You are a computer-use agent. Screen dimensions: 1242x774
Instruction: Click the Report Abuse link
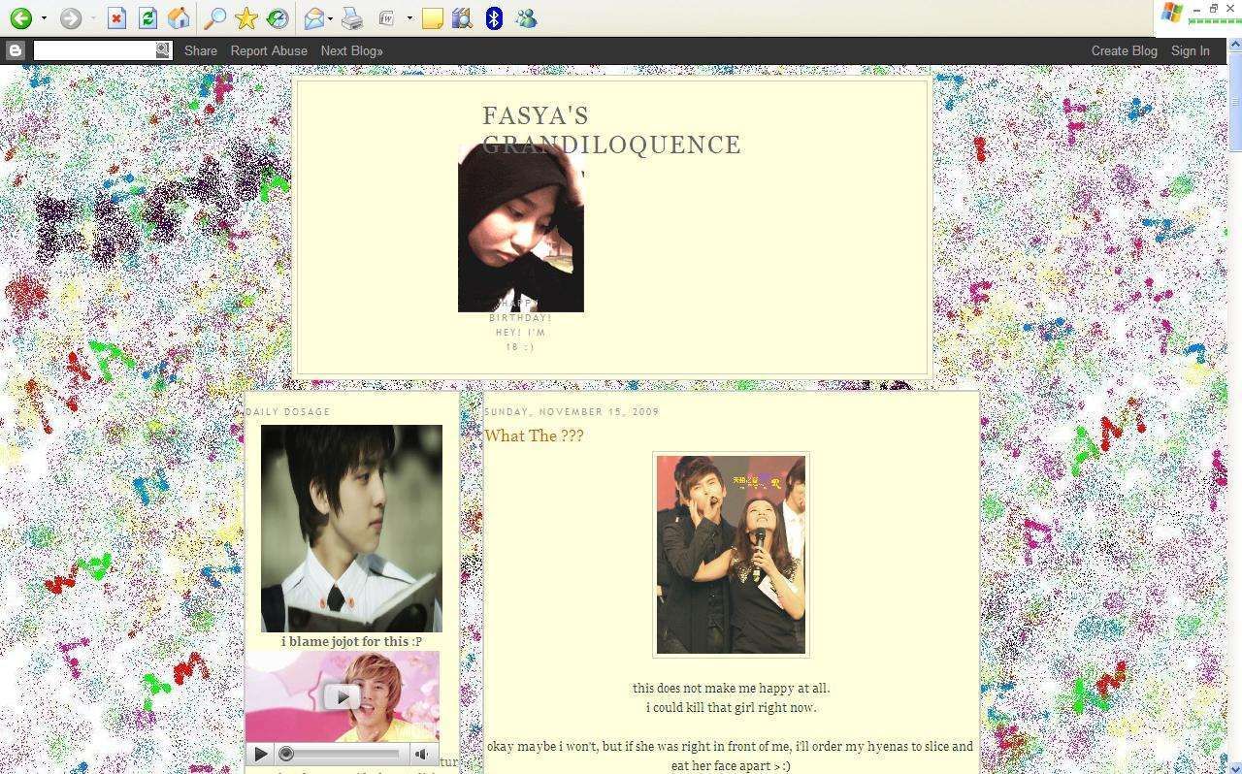pyautogui.click(x=269, y=50)
